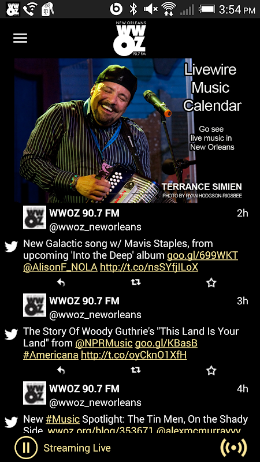Open the goo.gl/KBasB link
Viewport: 260px width, 462px height.
coord(166,343)
